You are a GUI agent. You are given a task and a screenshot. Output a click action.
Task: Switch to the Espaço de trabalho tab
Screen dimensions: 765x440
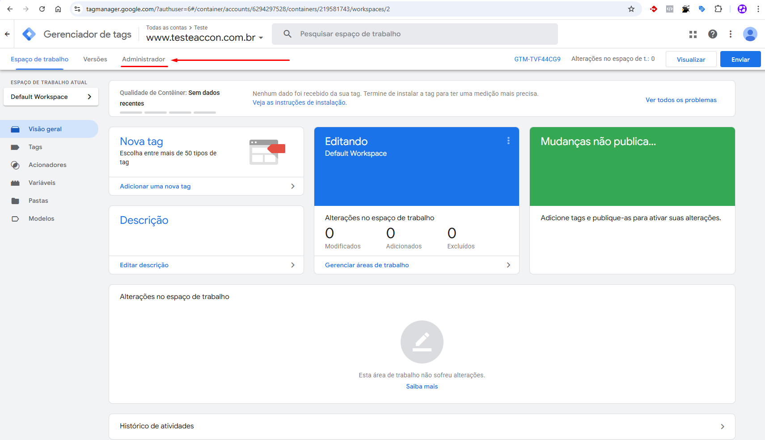click(40, 59)
